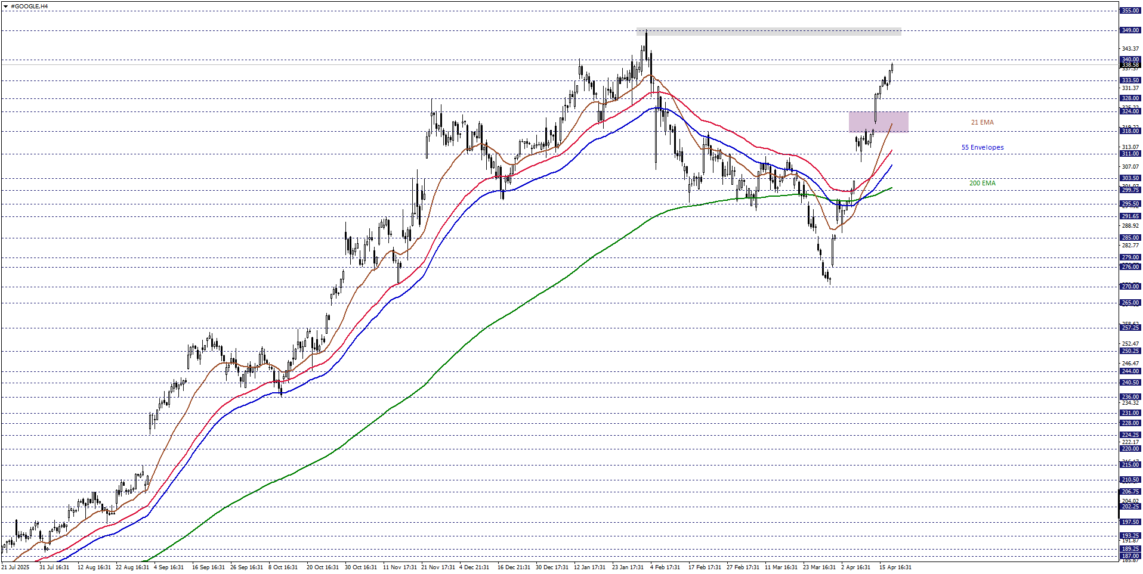
Task: Click the 349.00 price level label
Action: coord(1130,30)
